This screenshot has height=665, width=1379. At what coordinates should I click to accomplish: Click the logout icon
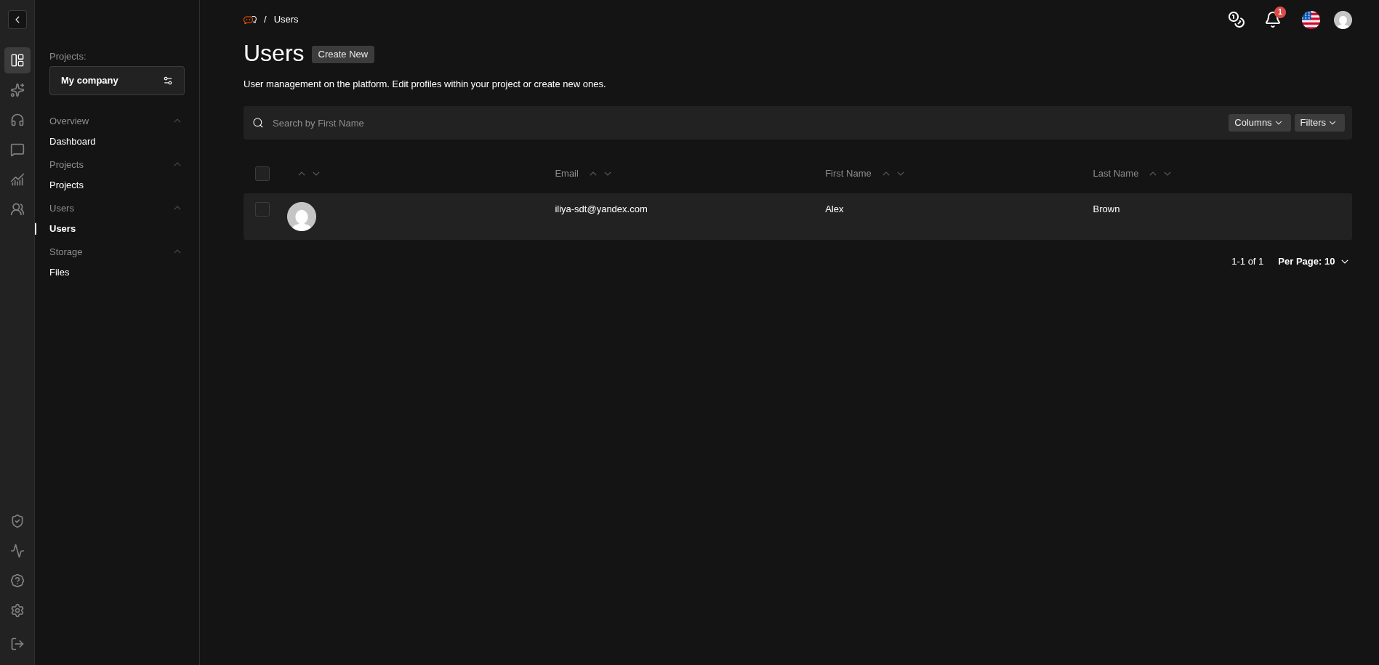[17, 644]
